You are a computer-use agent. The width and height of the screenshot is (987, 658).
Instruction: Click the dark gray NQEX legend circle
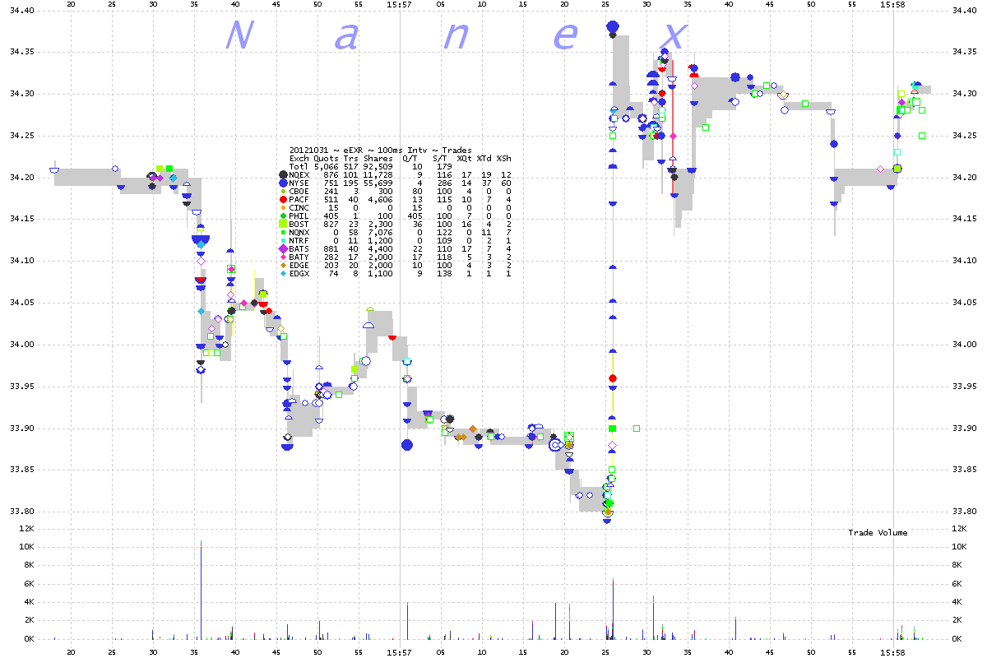point(284,175)
